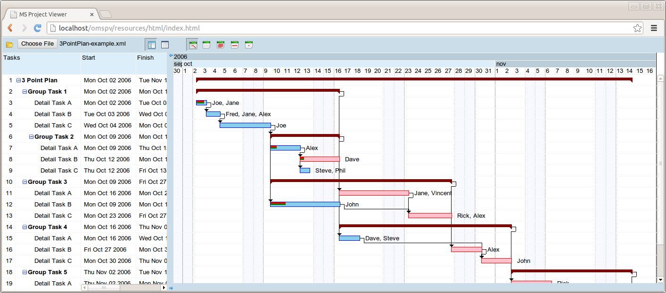Select the calendar icon with red dashed line
Viewport: 666px width, 293px height.
pyautogui.click(x=234, y=45)
